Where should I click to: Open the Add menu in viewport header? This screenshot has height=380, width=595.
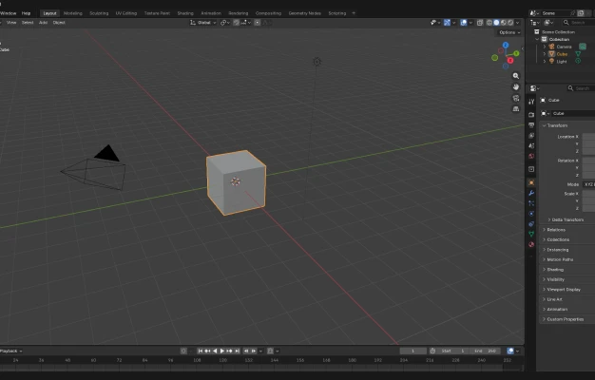tap(43, 23)
